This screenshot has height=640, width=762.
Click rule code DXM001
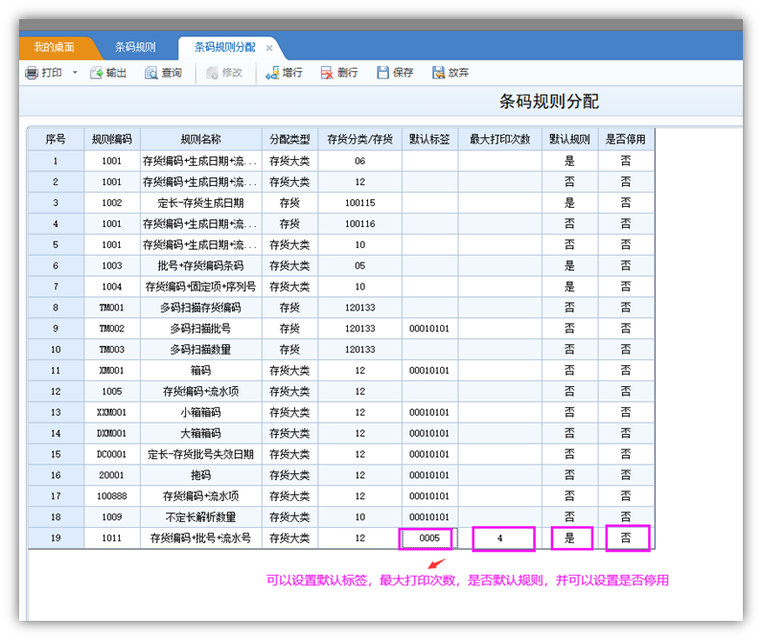(112, 433)
